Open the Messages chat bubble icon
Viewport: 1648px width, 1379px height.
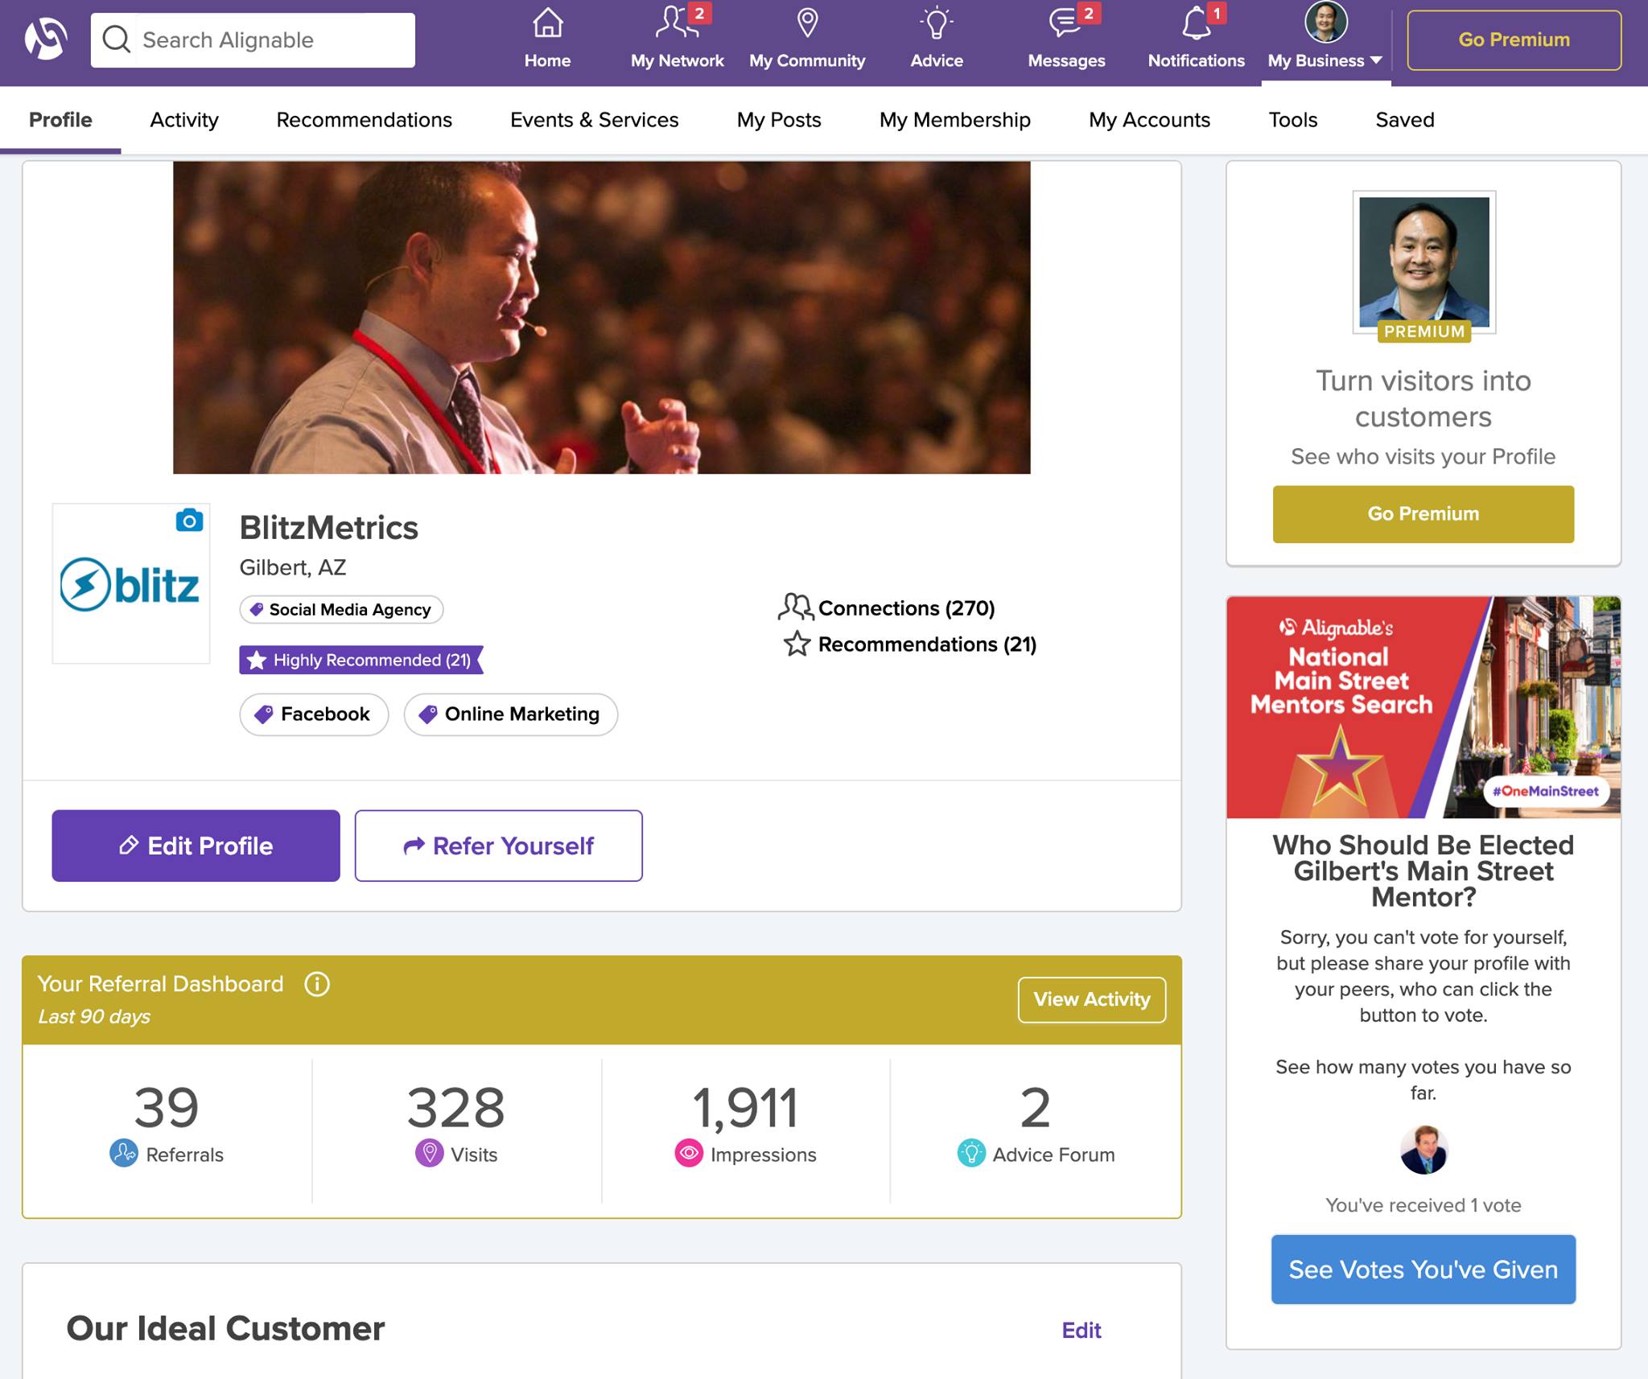(x=1065, y=23)
